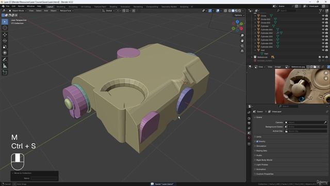Toggle References collection visibility eye
Image resolution: width=330 pixels, height=186 pixels.
(323, 57)
